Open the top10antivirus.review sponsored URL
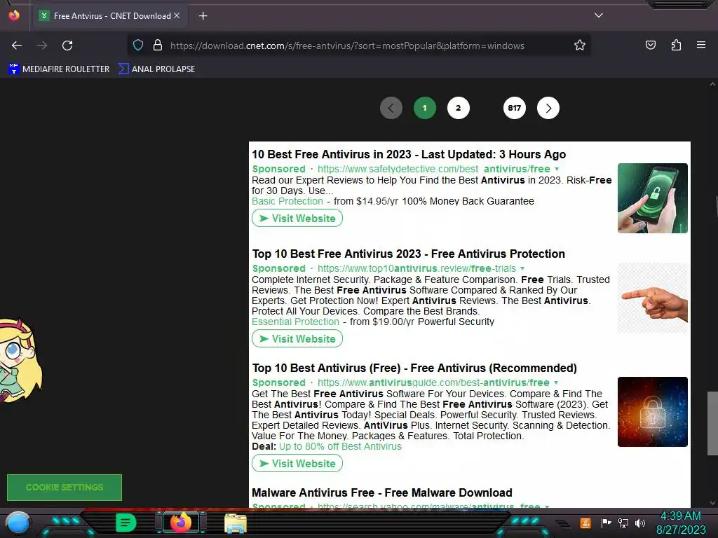Screen dimensions: 718x538 (416, 268)
